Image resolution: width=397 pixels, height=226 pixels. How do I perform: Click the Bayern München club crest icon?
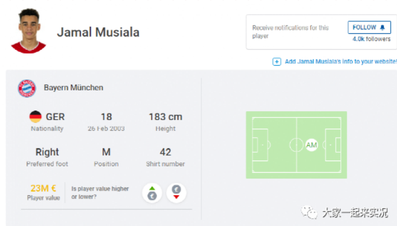point(27,88)
